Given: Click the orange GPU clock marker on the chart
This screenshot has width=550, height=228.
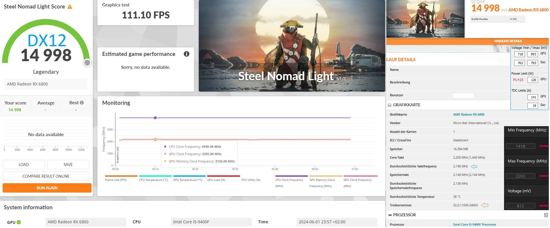Looking at the screenshot, I should click(x=155, y=139).
